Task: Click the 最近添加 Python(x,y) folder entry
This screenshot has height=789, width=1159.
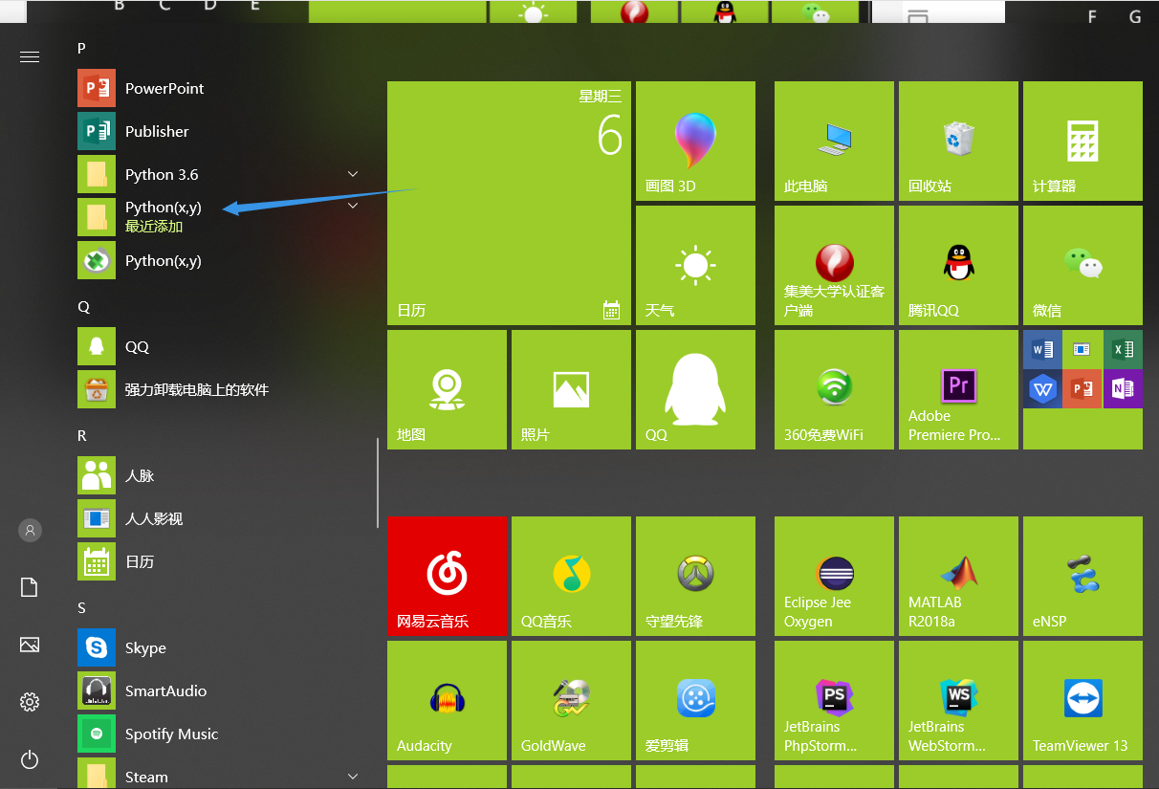Action: tap(220, 217)
